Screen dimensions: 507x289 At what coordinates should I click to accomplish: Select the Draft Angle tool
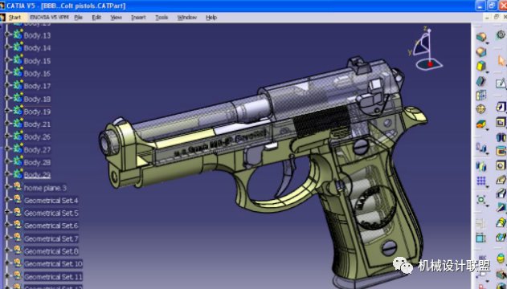click(x=481, y=66)
